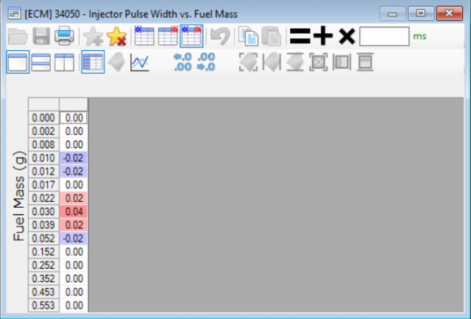
Task: Toggle the single pane layout view
Action: (18, 63)
